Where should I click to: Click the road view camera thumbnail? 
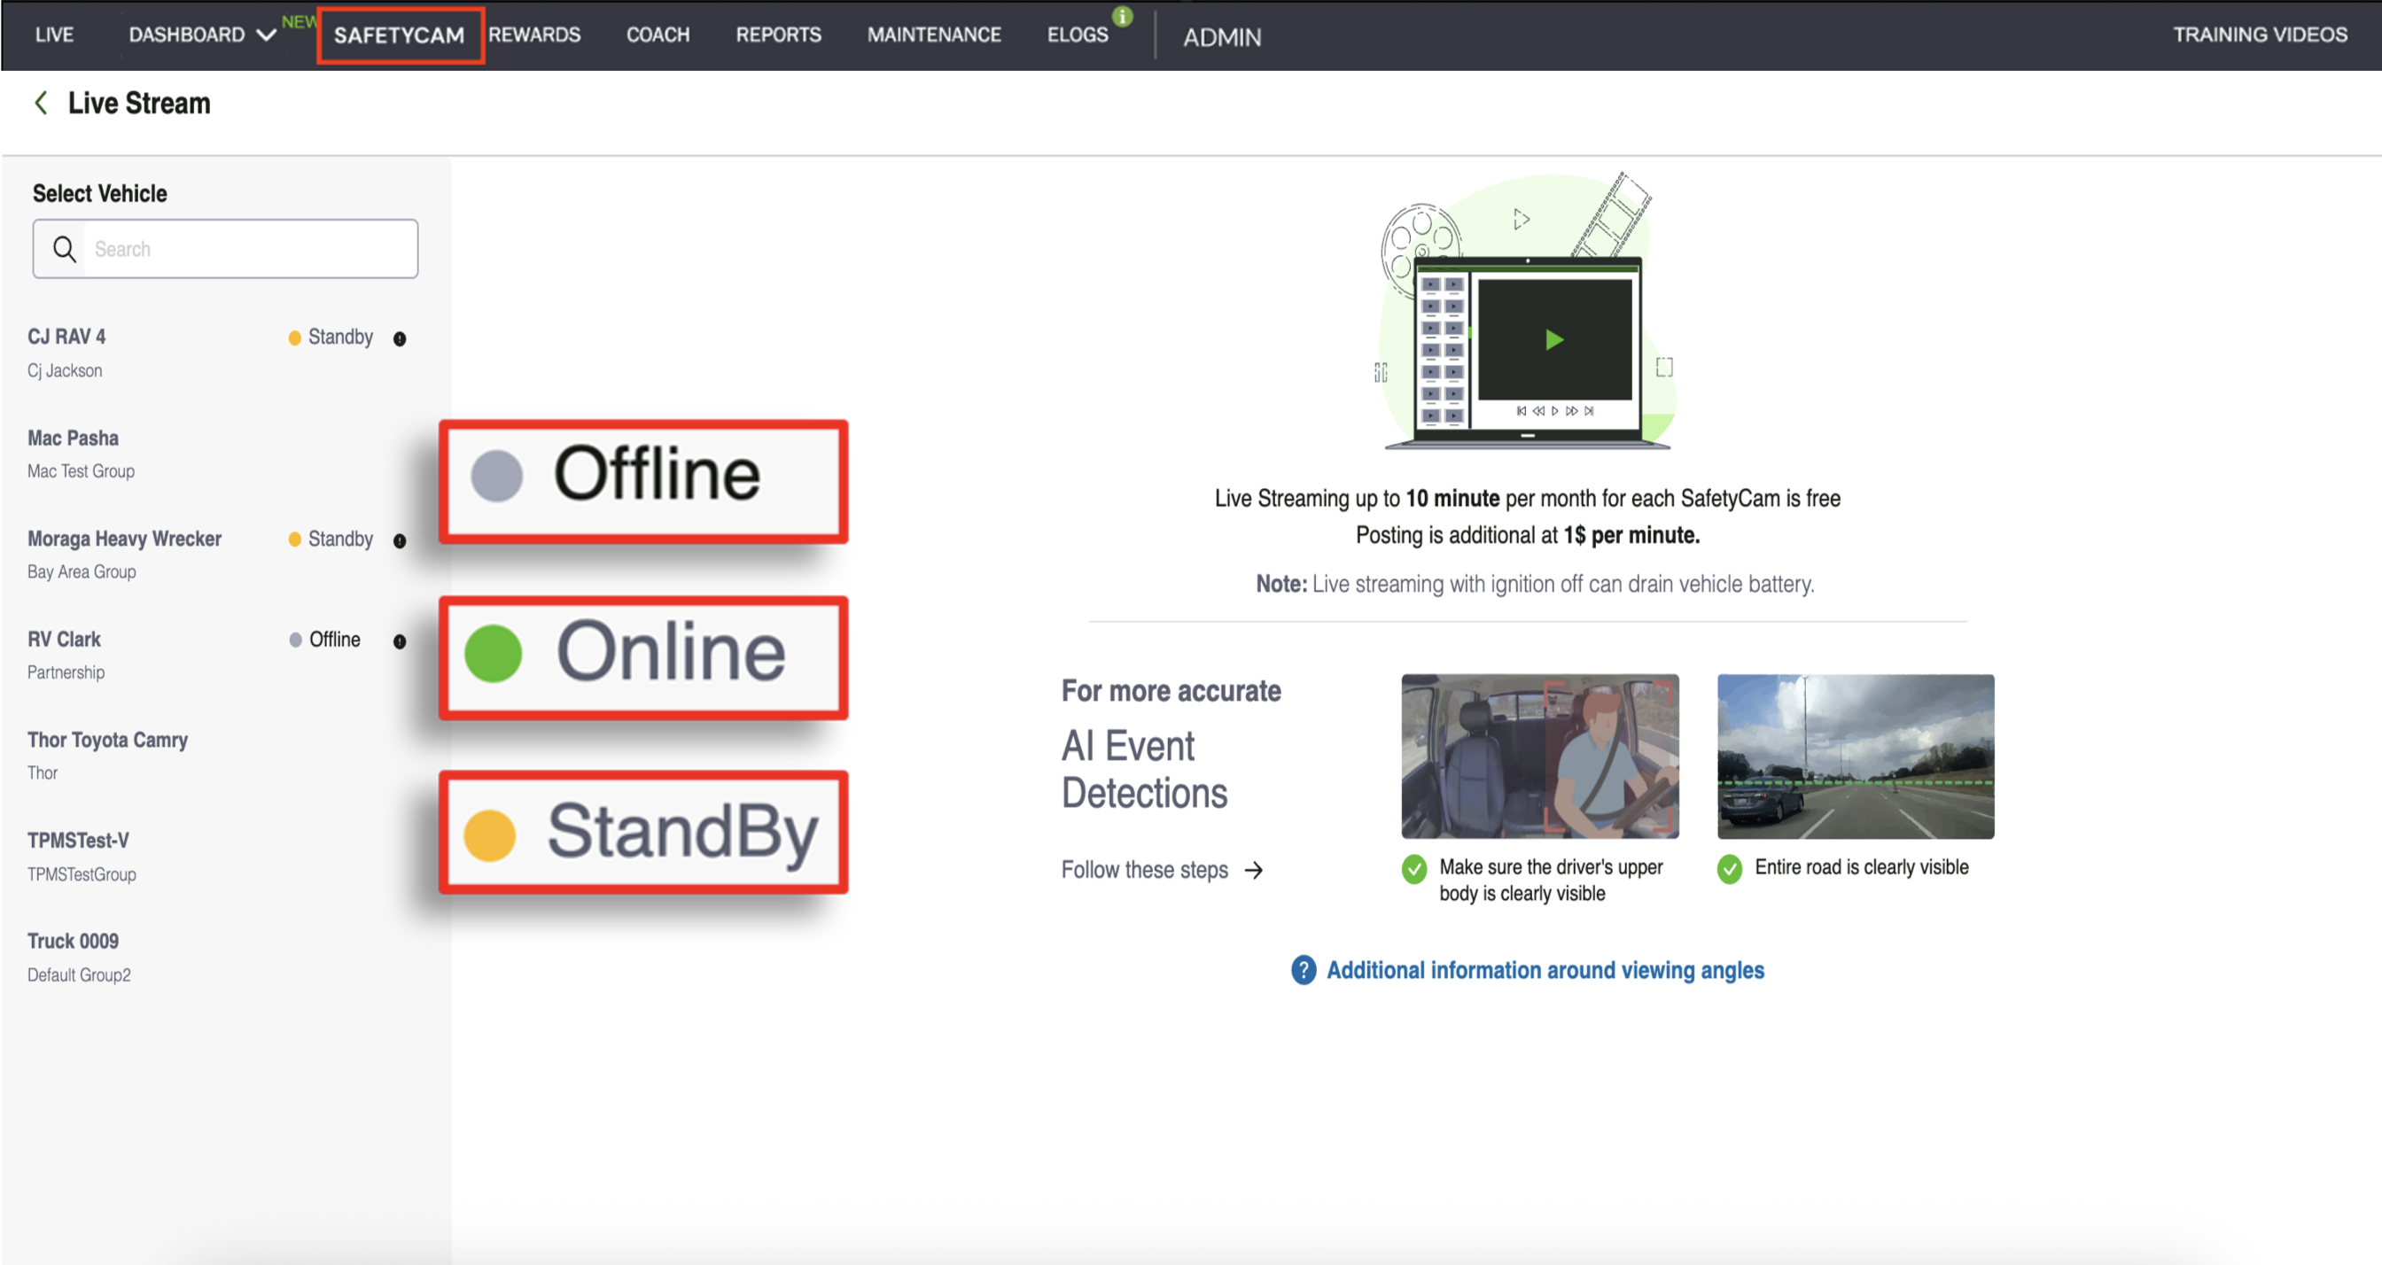point(1855,757)
